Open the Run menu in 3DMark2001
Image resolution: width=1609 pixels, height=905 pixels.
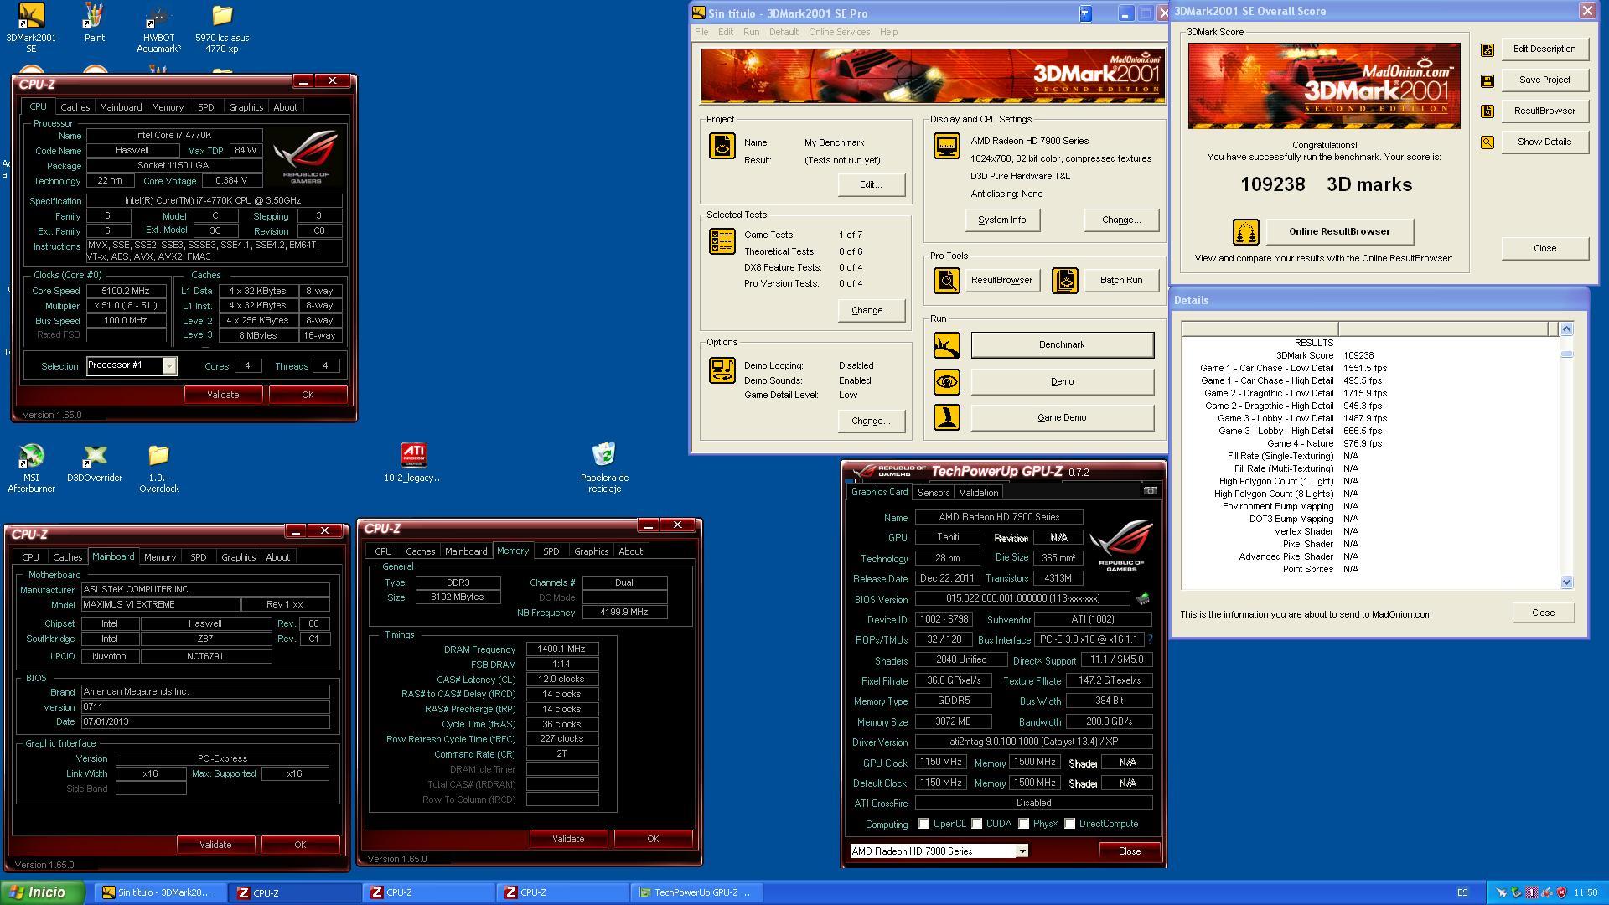[x=751, y=32]
